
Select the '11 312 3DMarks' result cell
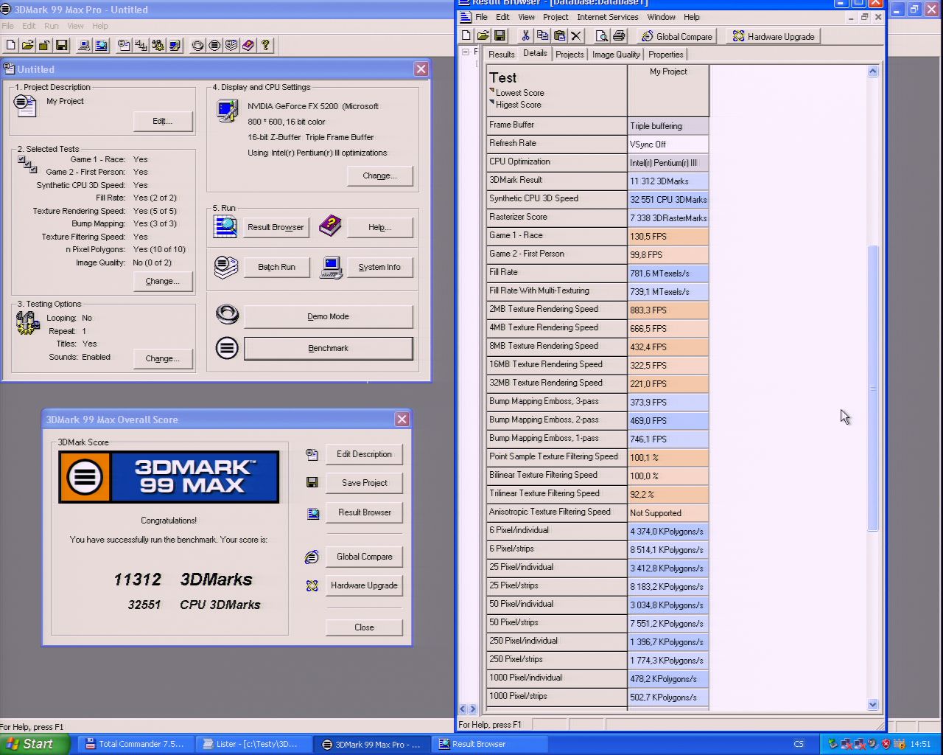668,181
